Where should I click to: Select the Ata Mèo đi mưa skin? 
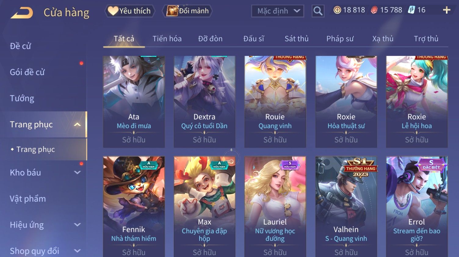pos(134,102)
